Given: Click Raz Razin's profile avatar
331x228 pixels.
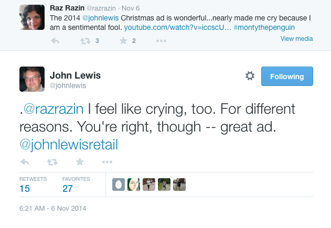Looking at the screenshot, I should 31,16.
